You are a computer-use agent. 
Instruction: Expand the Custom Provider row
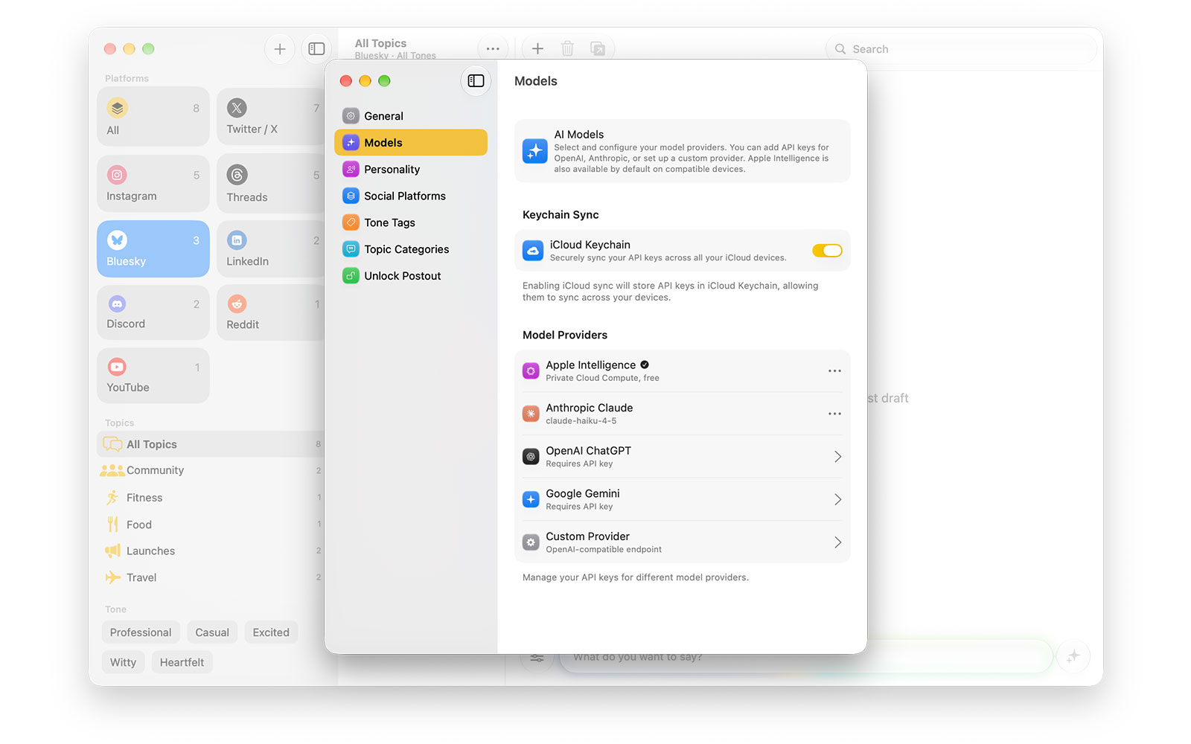click(683, 542)
